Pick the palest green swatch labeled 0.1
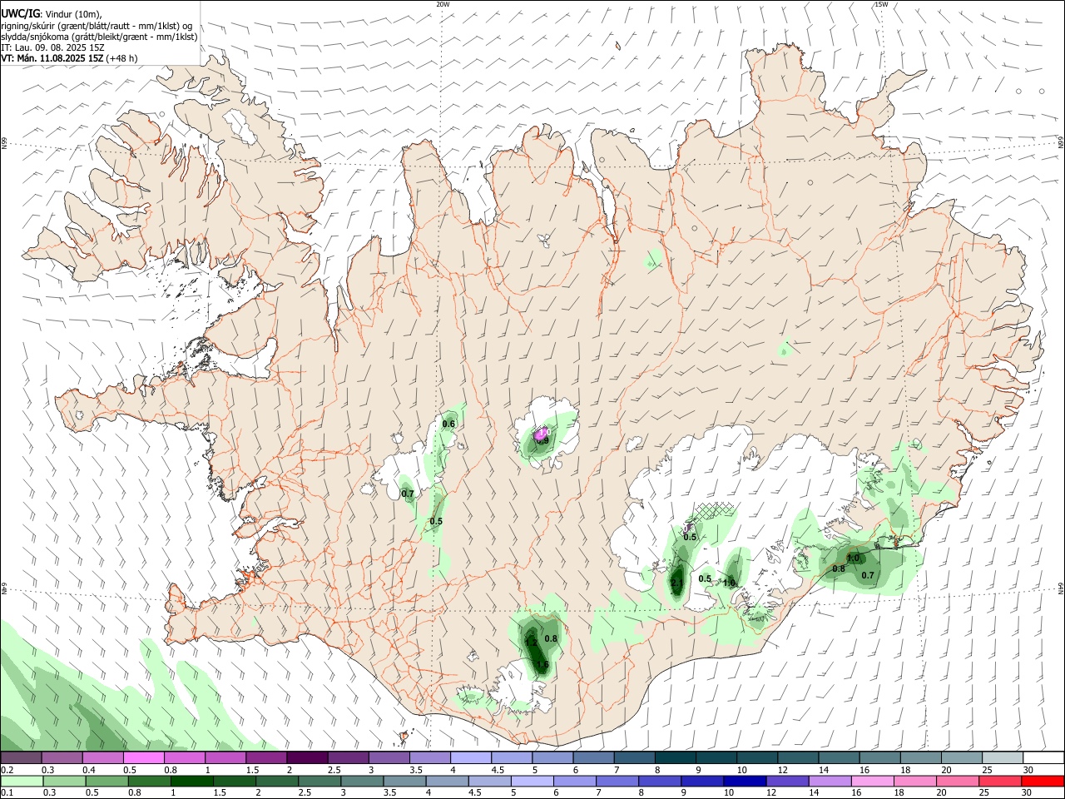This screenshot has height=799, width=1065. 22,782
